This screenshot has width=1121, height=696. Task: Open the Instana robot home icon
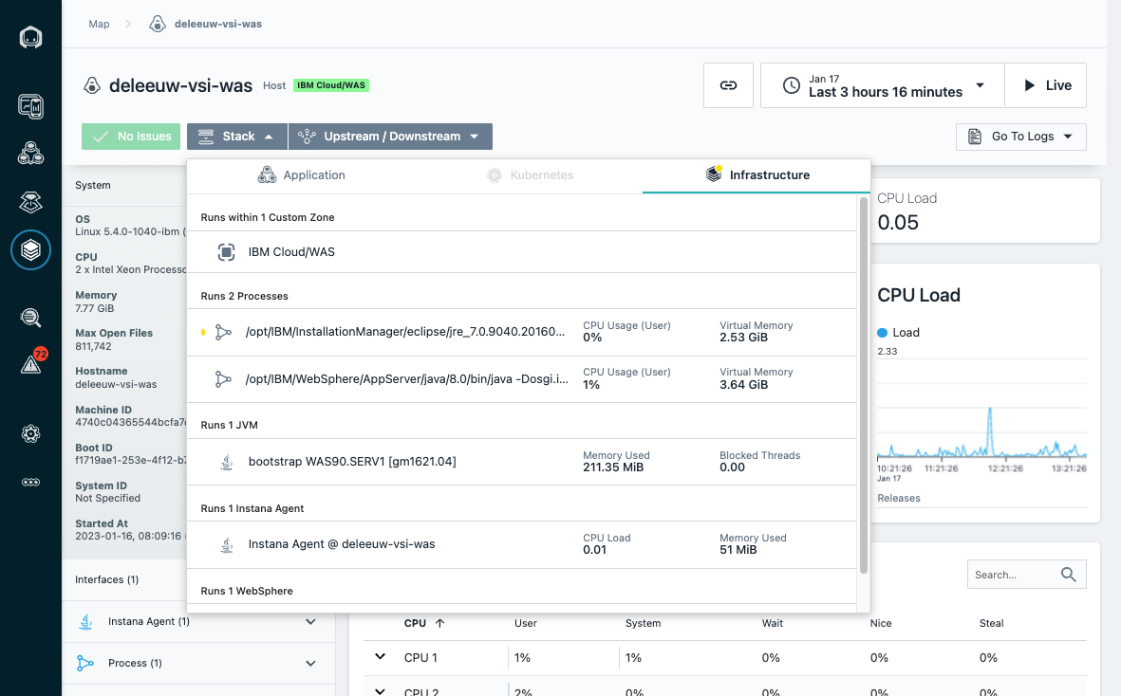[x=30, y=37]
